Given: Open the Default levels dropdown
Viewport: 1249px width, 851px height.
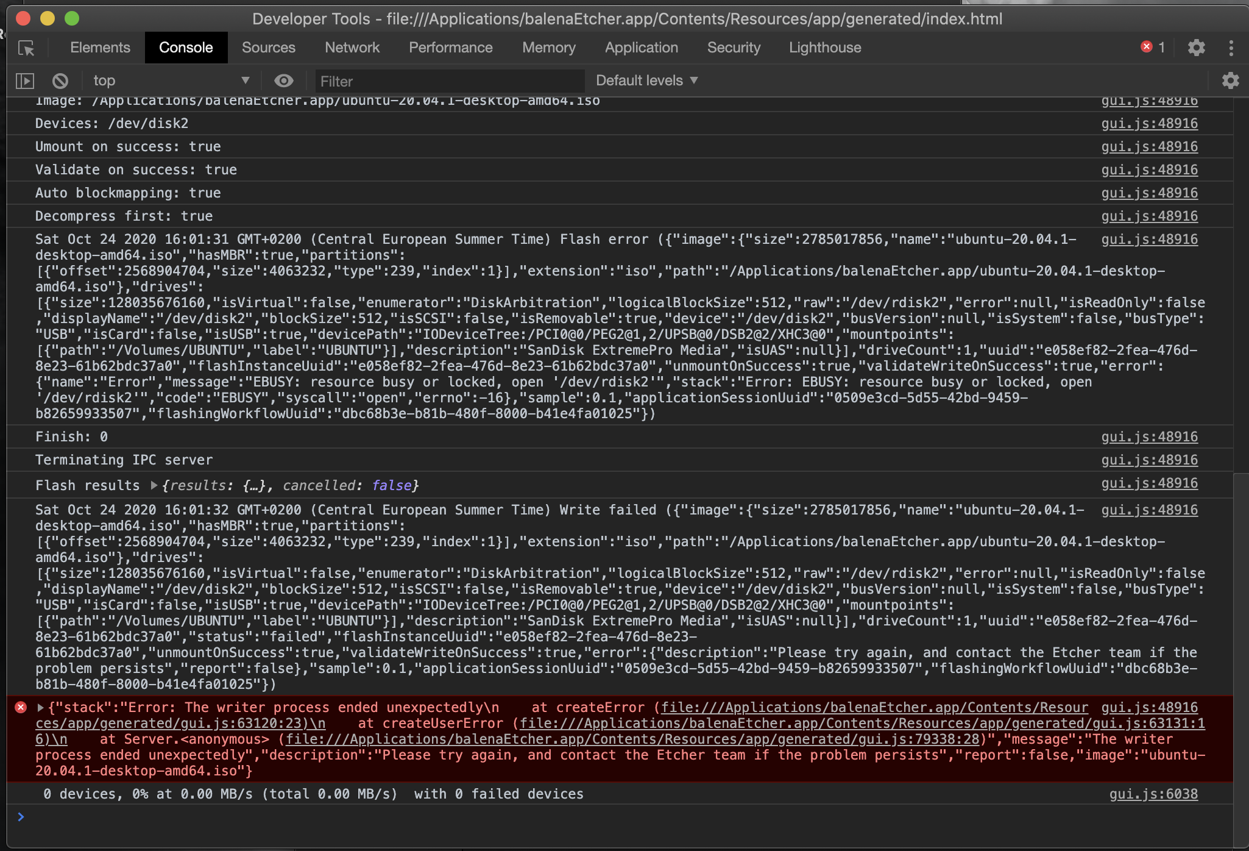Looking at the screenshot, I should click(x=647, y=80).
